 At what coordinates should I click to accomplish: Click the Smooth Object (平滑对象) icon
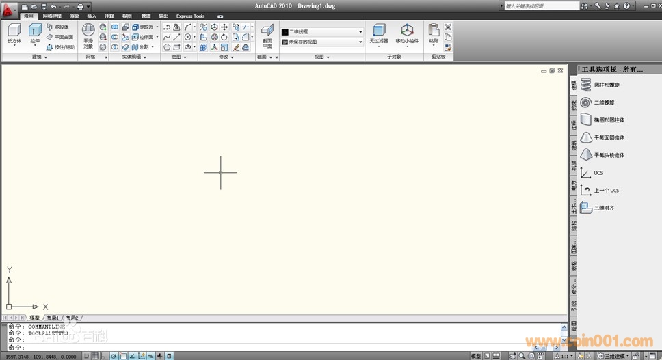coord(88,34)
